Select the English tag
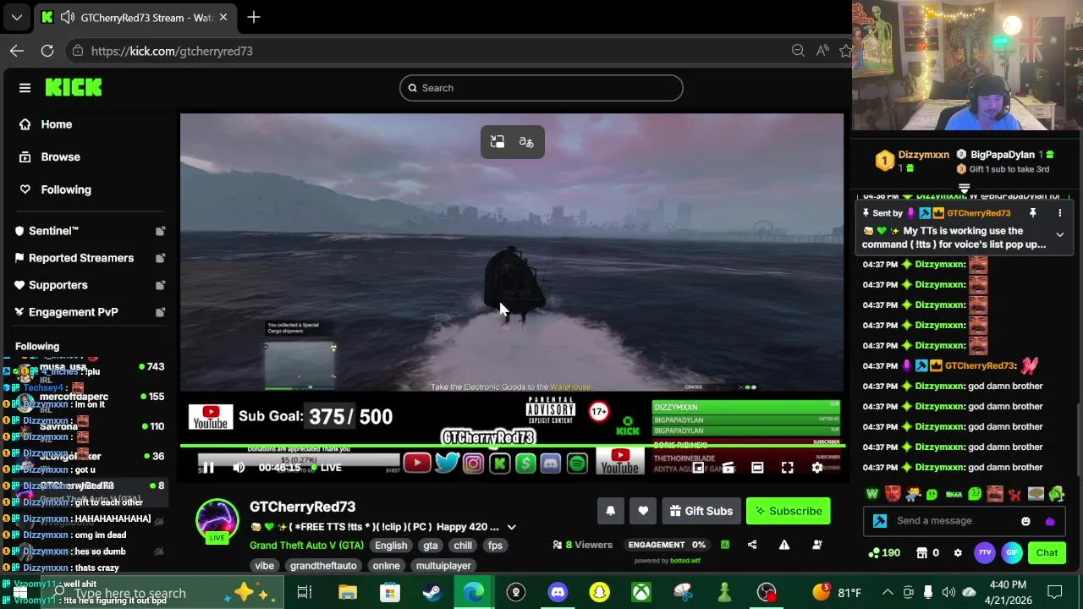The width and height of the screenshot is (1083, 609). coord(391,546)
